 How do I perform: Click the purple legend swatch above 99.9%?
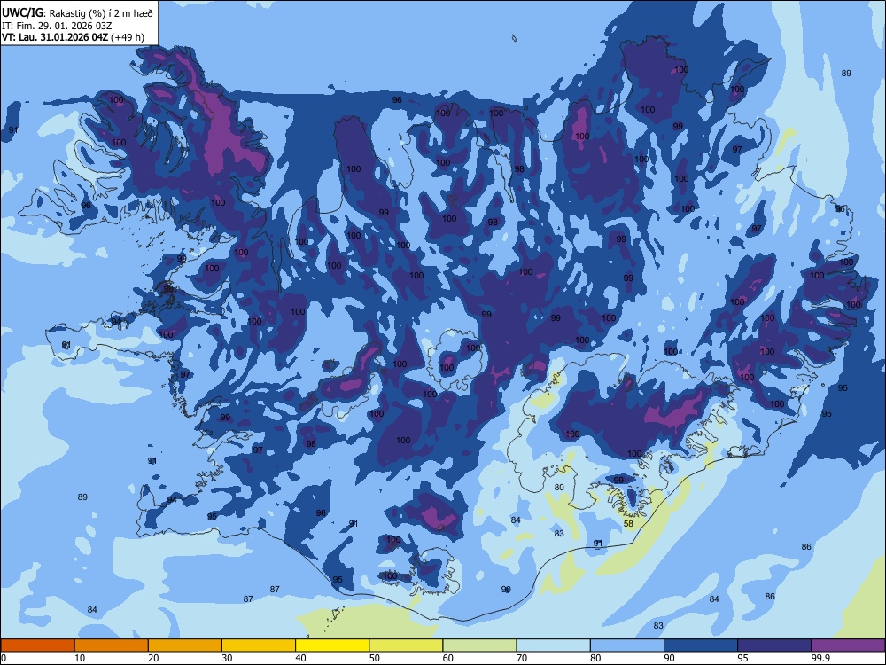coord(848,645)
